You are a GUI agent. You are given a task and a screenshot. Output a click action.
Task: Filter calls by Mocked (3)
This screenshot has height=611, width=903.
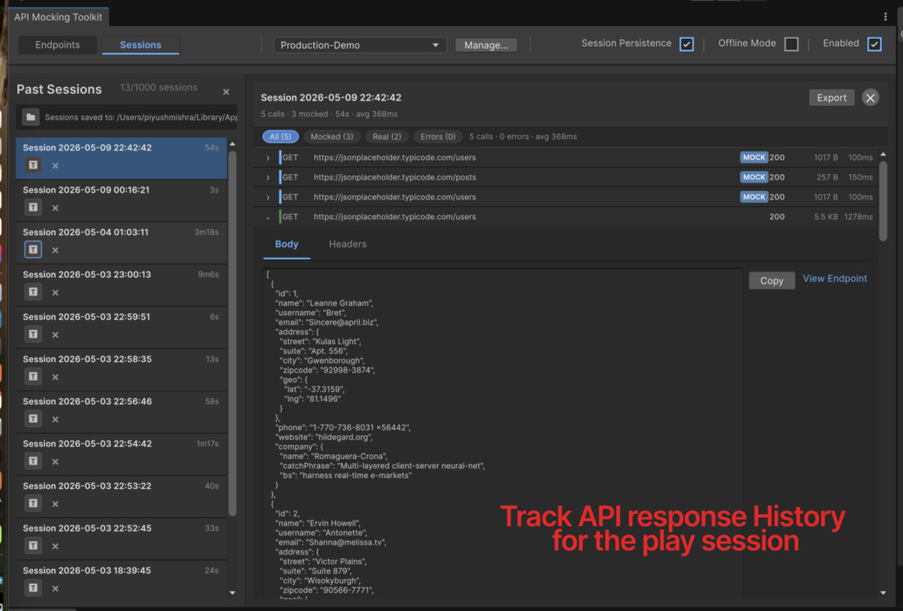pos(332,137)
